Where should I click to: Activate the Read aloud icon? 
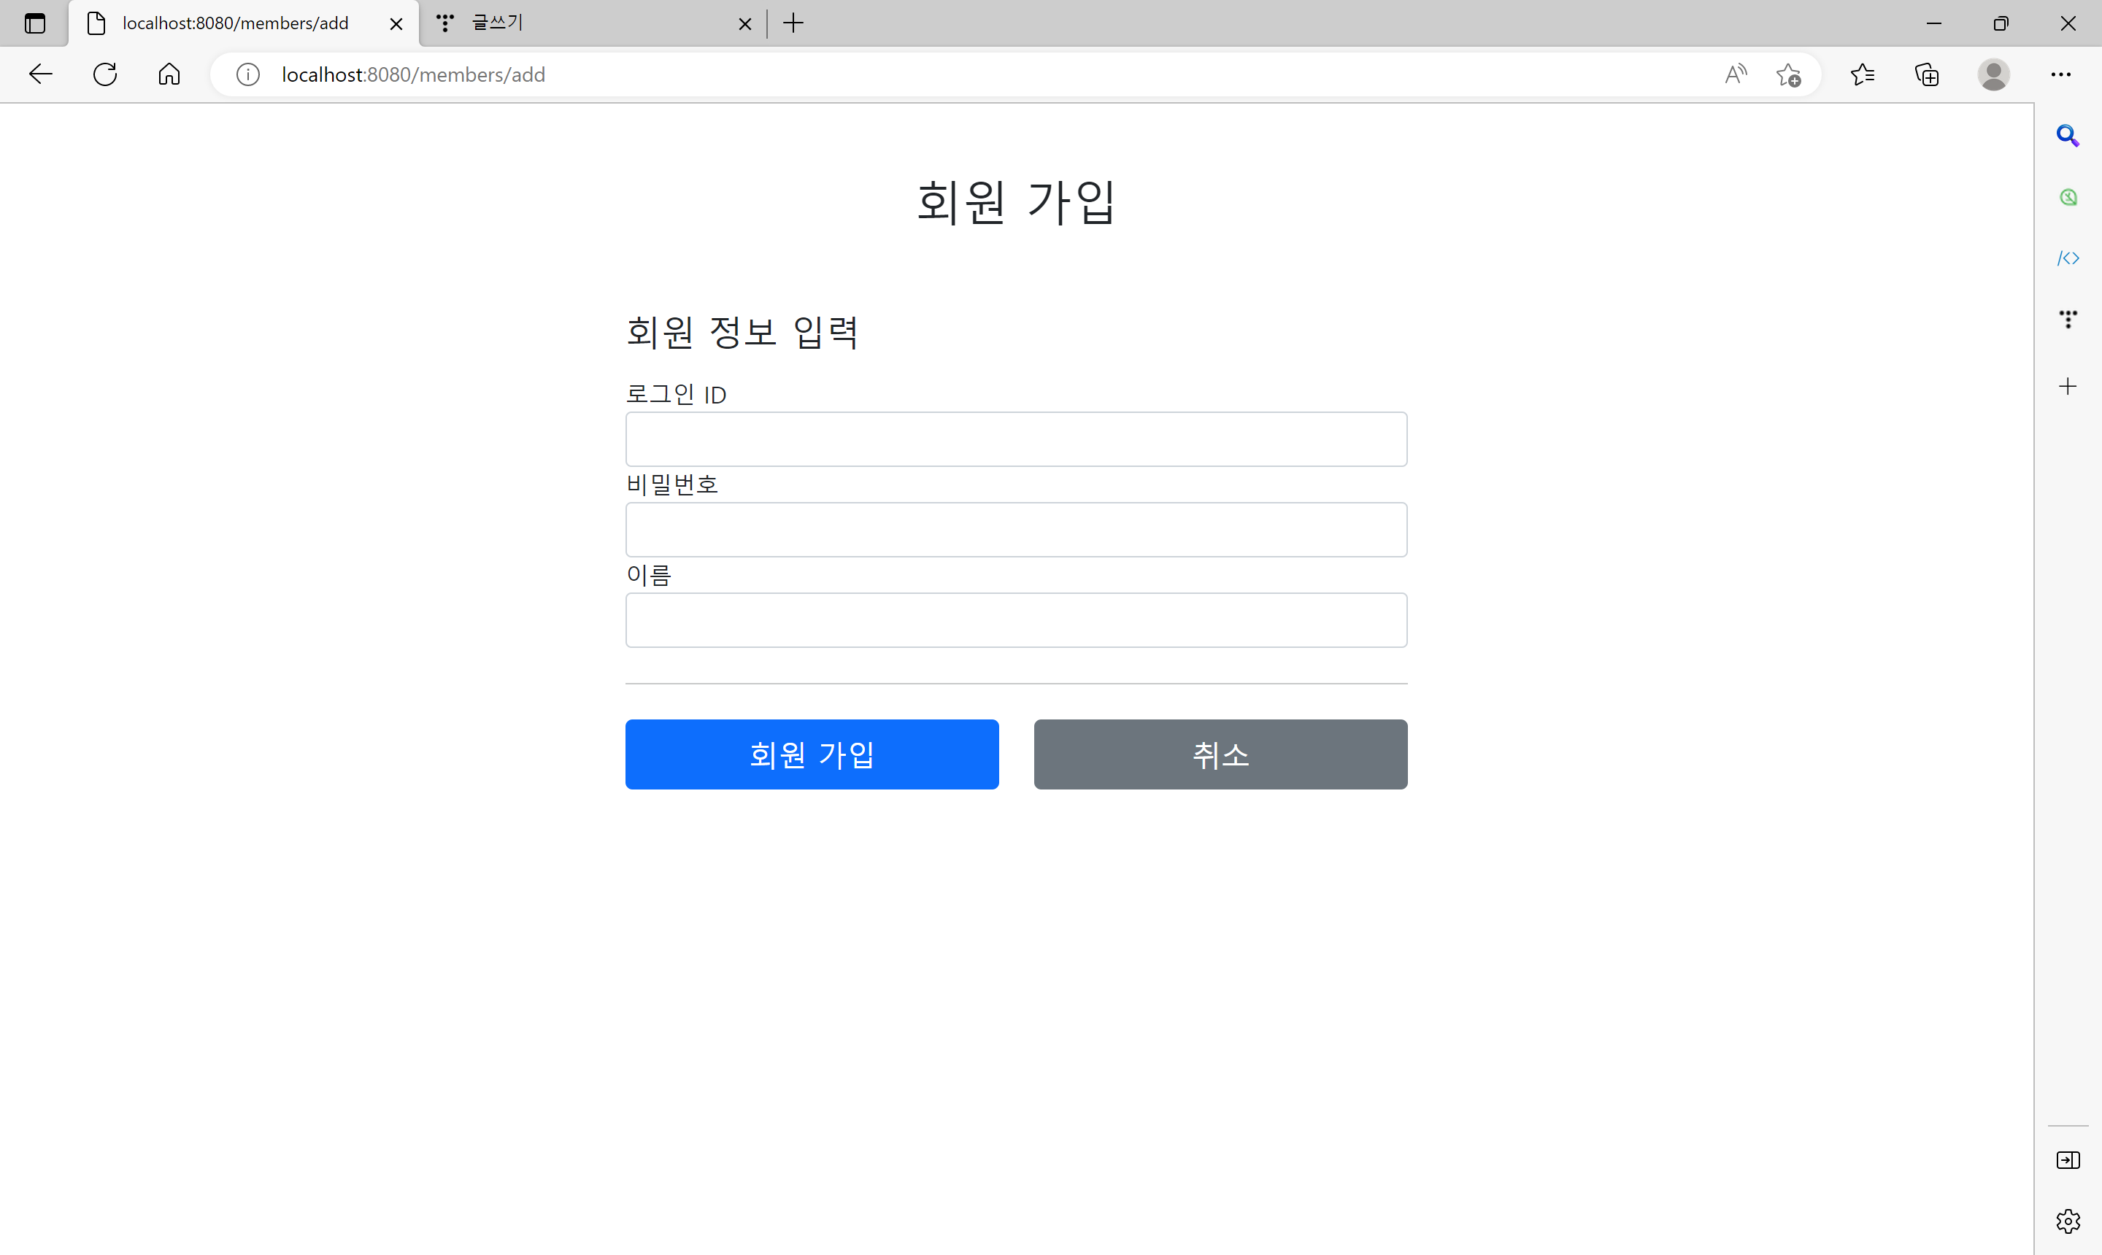pos(1735,74)
